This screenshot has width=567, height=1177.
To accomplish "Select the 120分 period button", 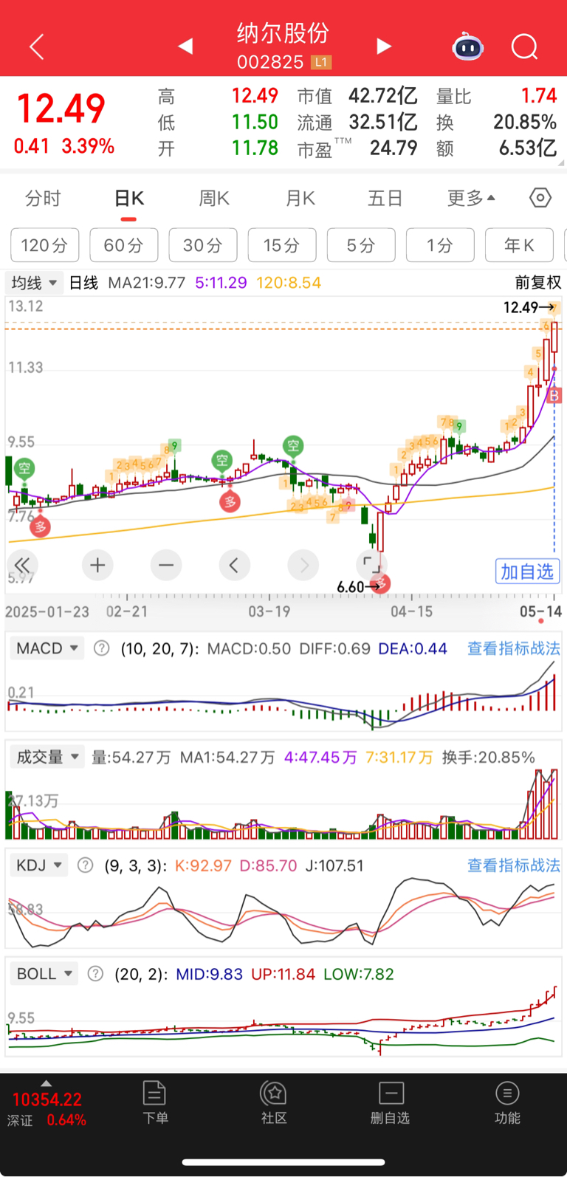I will click(44, 245).
